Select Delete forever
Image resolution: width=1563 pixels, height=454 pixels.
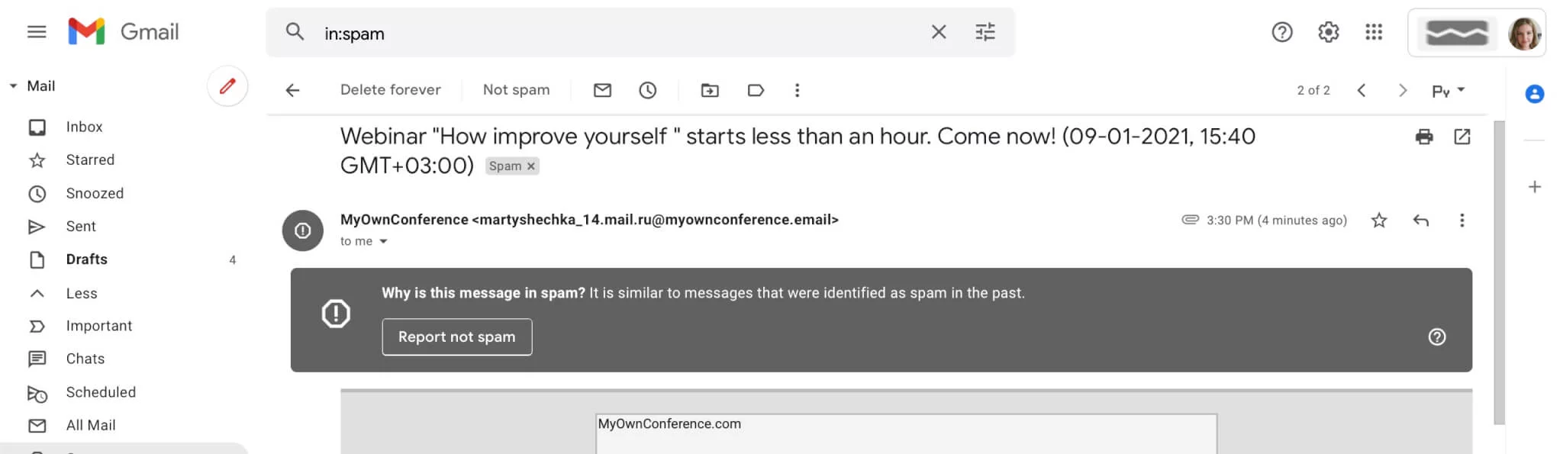(391, 90)
